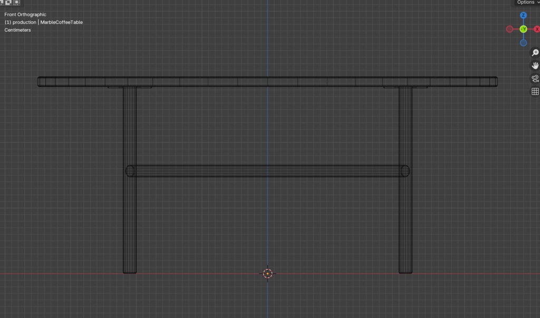Switch orthographic/perspective with the grid icon

point(535,91)
